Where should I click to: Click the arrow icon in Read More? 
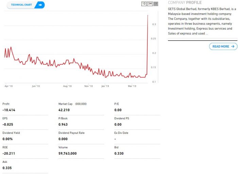(233, 46)
